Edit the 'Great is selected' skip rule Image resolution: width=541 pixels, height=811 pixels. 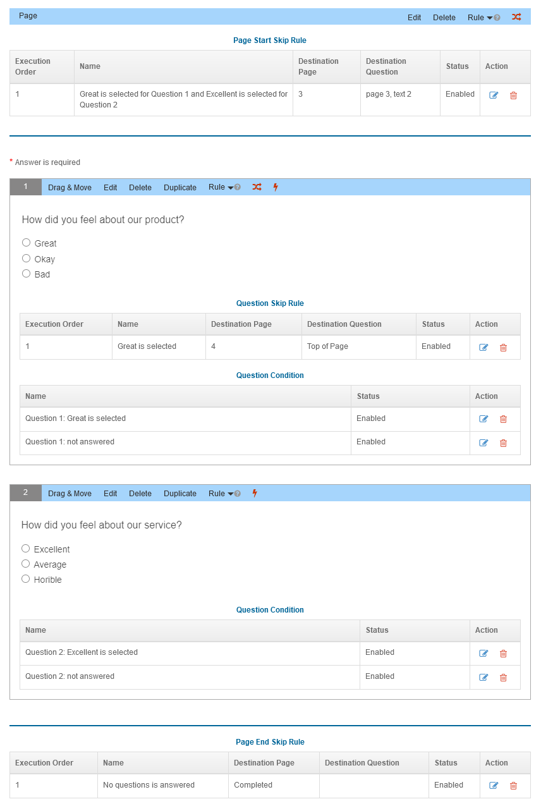click(483, 347)
